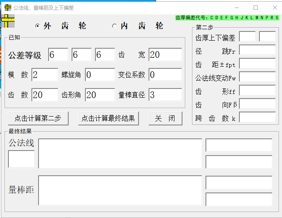
Task: Select the 内齿轮 radio button
Action: [x=114, y=26]
